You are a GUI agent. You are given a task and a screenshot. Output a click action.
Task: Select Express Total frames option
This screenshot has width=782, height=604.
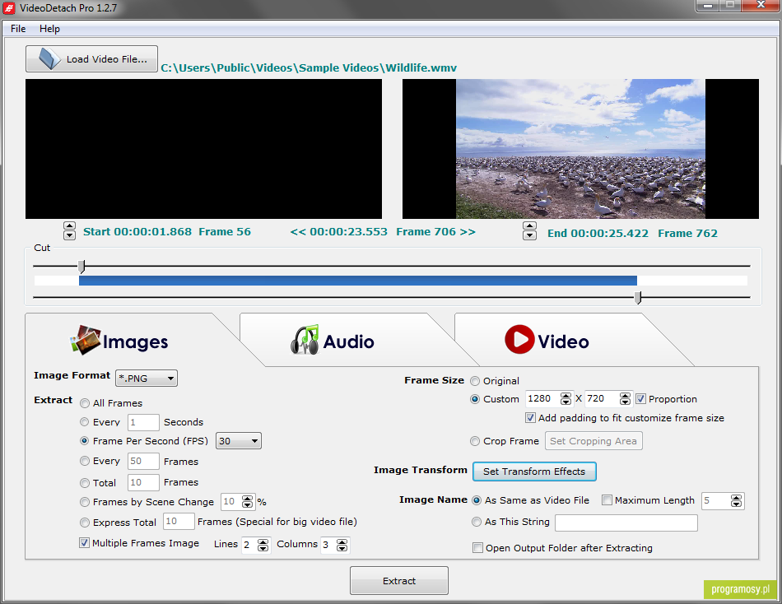point(85,523)
